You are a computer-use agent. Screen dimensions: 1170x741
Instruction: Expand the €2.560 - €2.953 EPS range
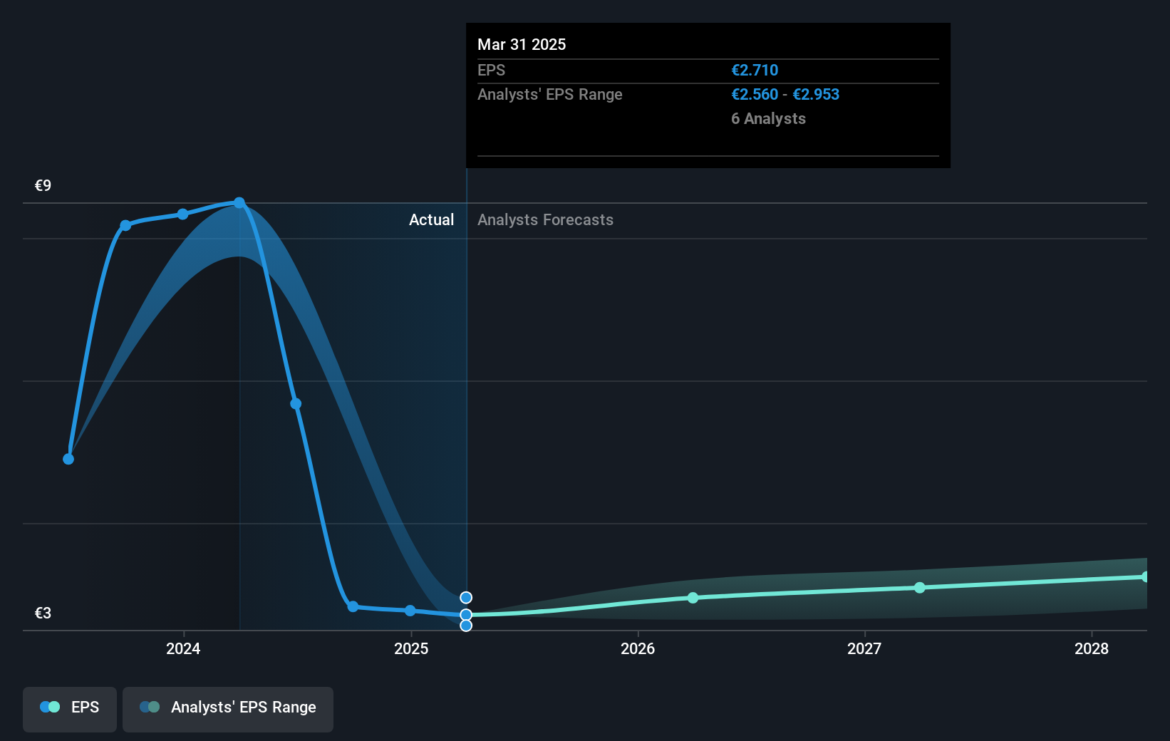pyautogui.click(x=785, y=94)
